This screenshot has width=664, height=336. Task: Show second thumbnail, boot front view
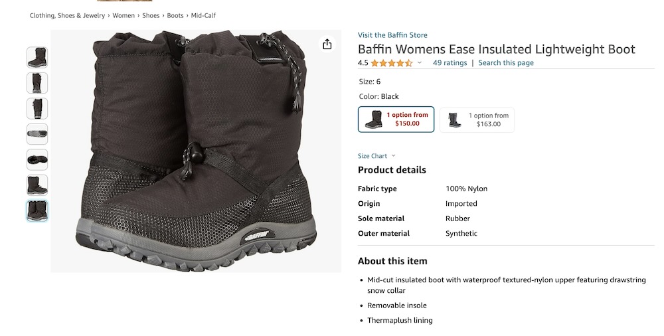(x=37, y=83)
